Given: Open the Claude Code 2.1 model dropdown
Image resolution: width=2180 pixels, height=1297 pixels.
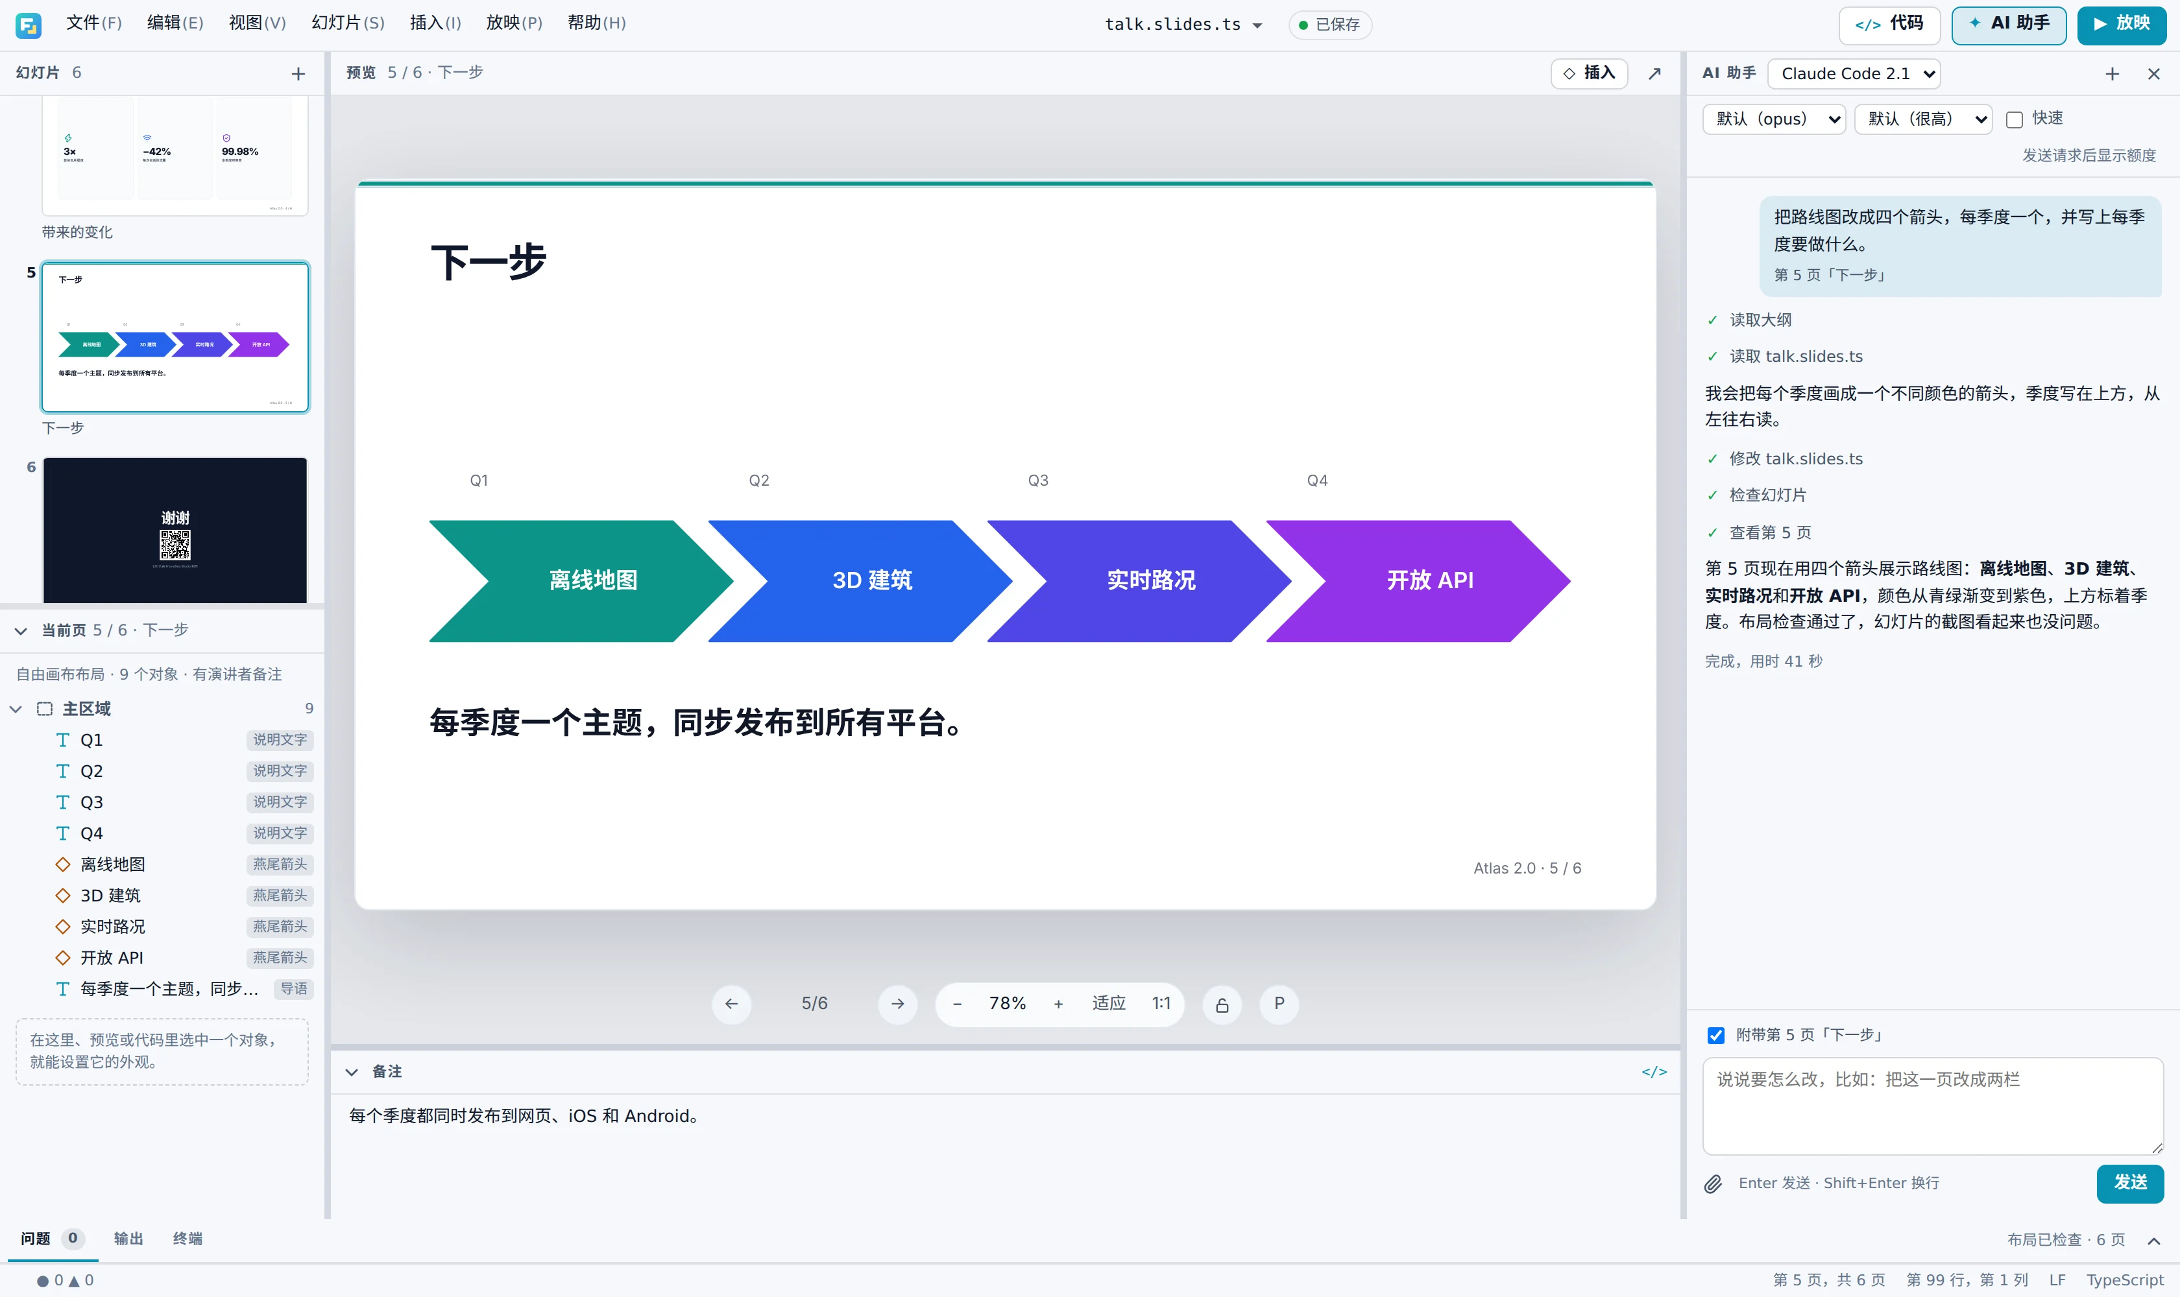Looking at the screenshot, I should [x=1854, y=75].
